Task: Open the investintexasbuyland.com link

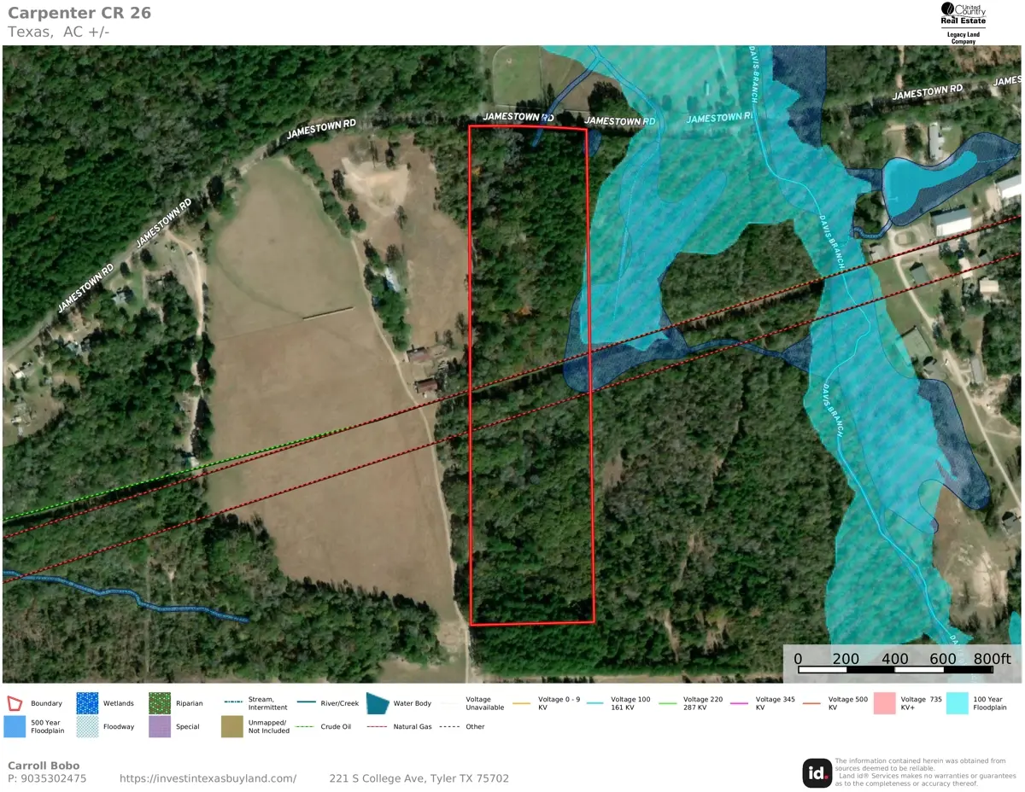Action: [x=208, y=778]
